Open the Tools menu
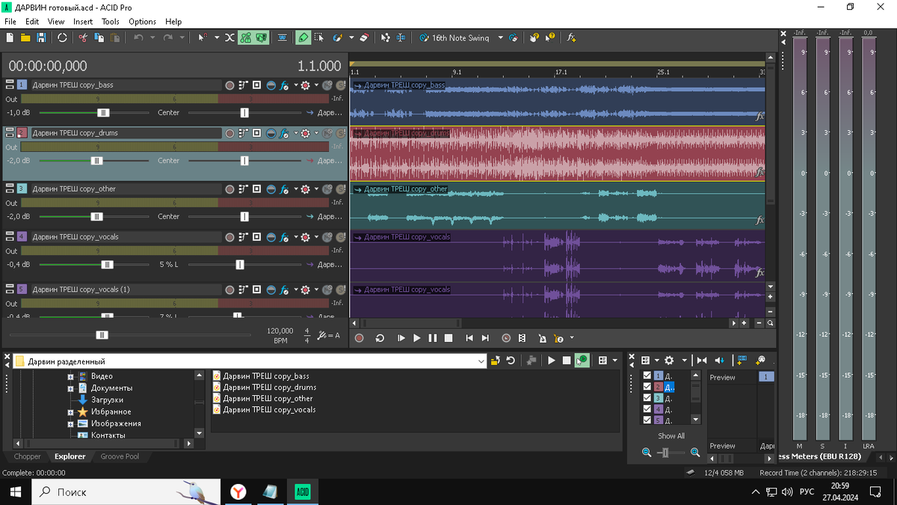This screenshot has height=505, width=897. point(111,22)
